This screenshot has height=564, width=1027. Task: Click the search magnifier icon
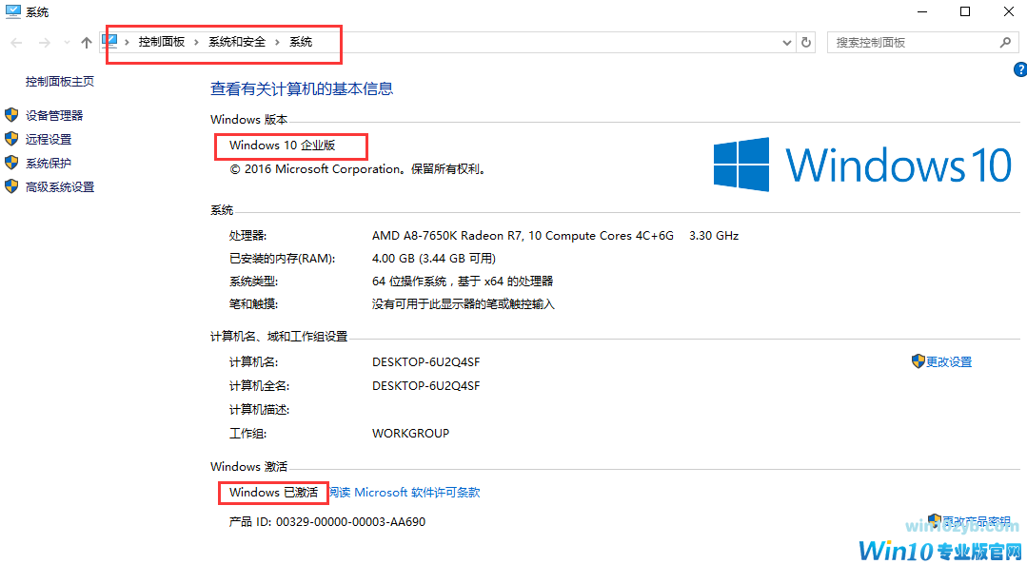pyautogui.click(x=1004, y=42)
